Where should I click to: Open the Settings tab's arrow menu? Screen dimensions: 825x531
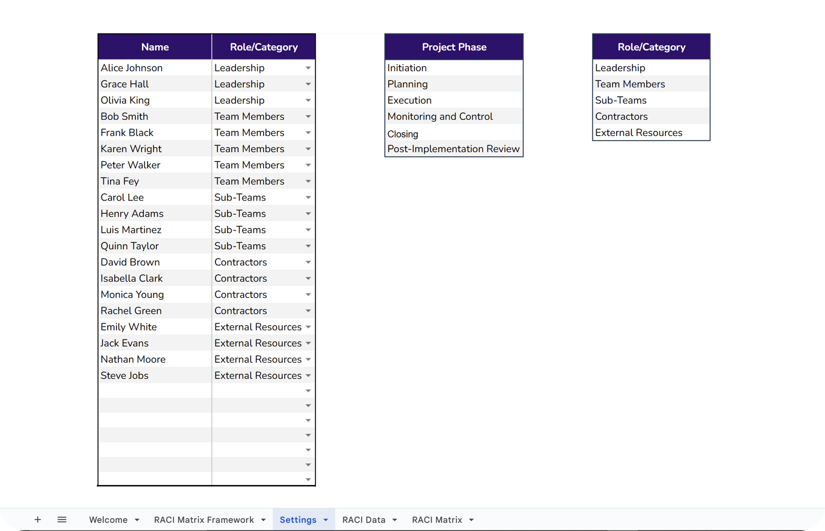click(x=326, y=520)
